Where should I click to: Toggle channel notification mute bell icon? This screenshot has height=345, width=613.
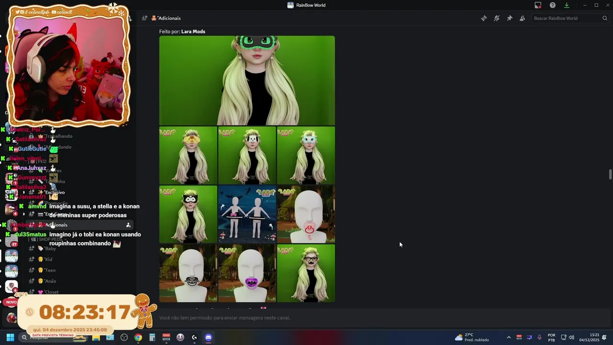pyautogui.click(x=497, y=18)
